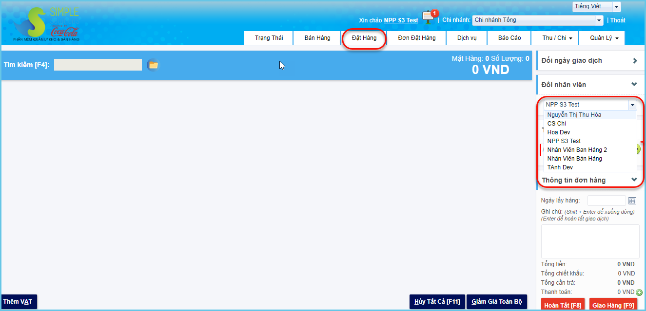Viewport: 646px width, 311px height.
Task: Click green plus icon next to Thanh toán
Action: coord(639,293)
